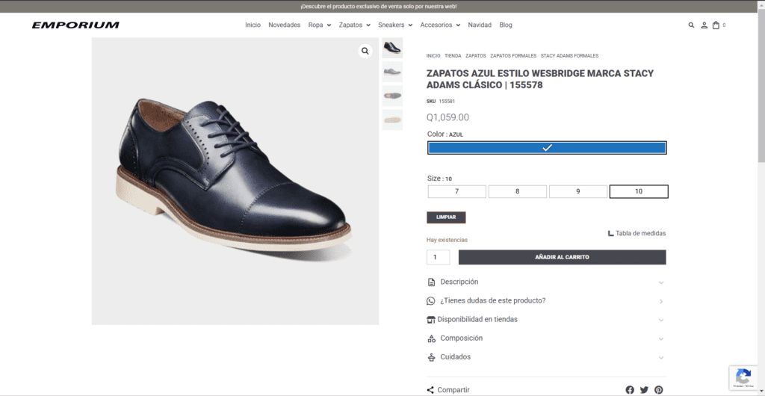Go to Inicio in navigation bar

[253, 25]
